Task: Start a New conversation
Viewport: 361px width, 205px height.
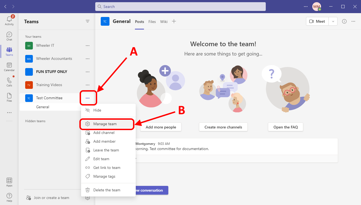Action: [x=152, y=190]
